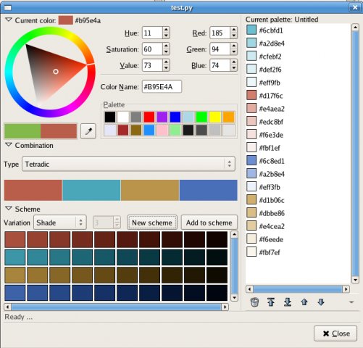The image size is (363, 348).
Task: Move selected palette color up one
Action: (x=304, y=302)
